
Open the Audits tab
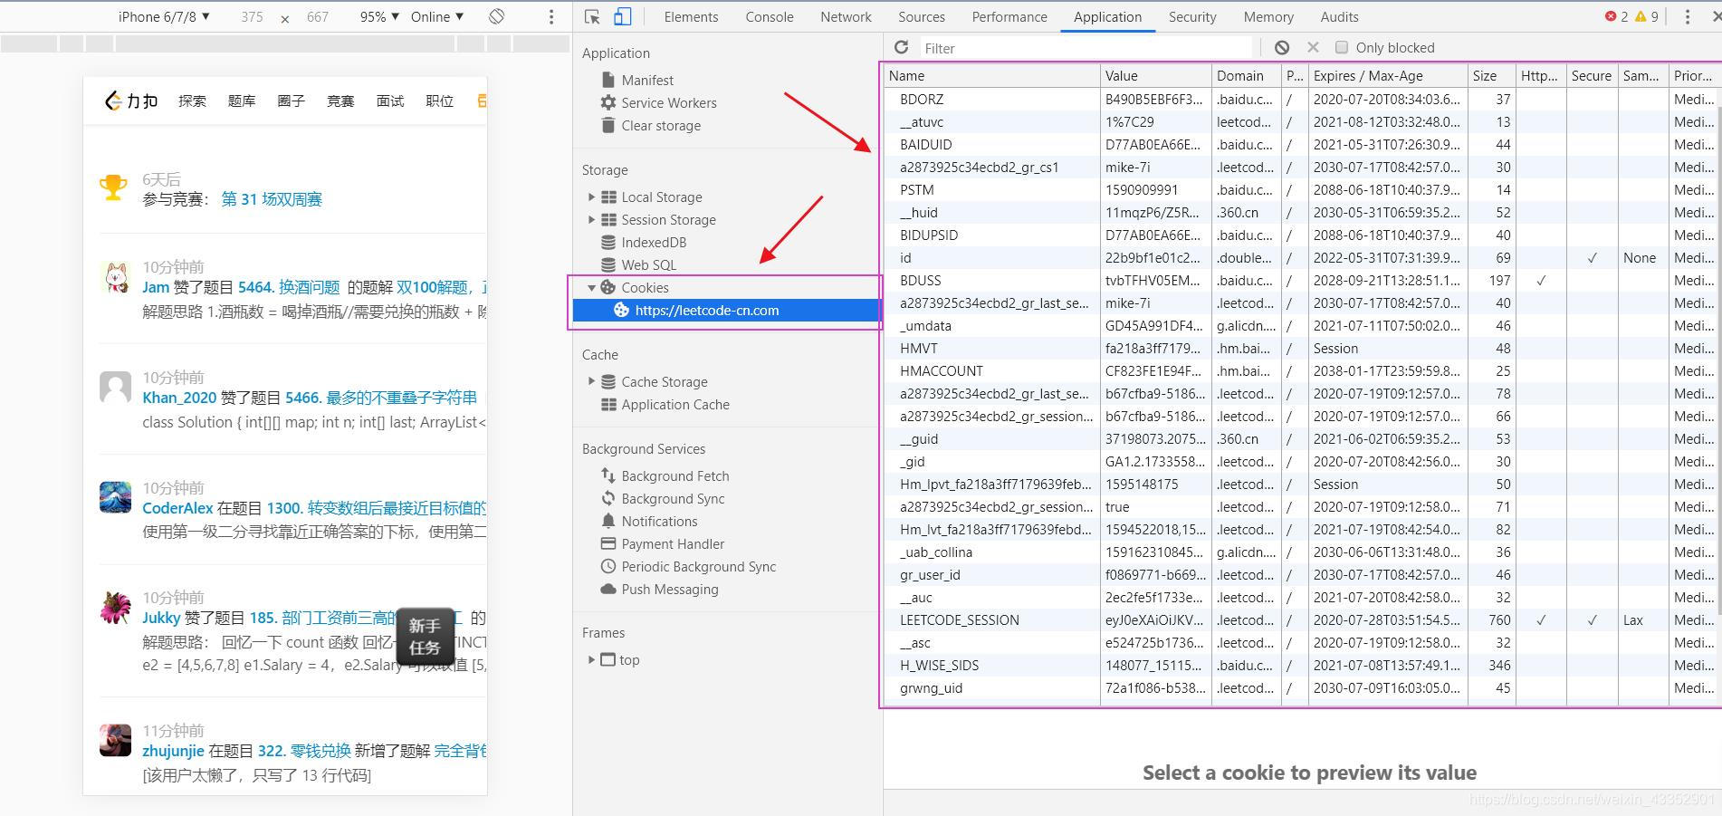click(1339, 16)
